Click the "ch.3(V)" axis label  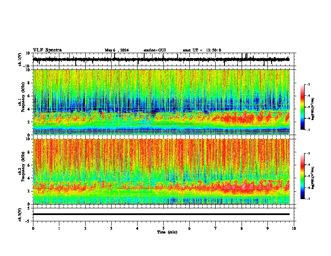(20, 215)
